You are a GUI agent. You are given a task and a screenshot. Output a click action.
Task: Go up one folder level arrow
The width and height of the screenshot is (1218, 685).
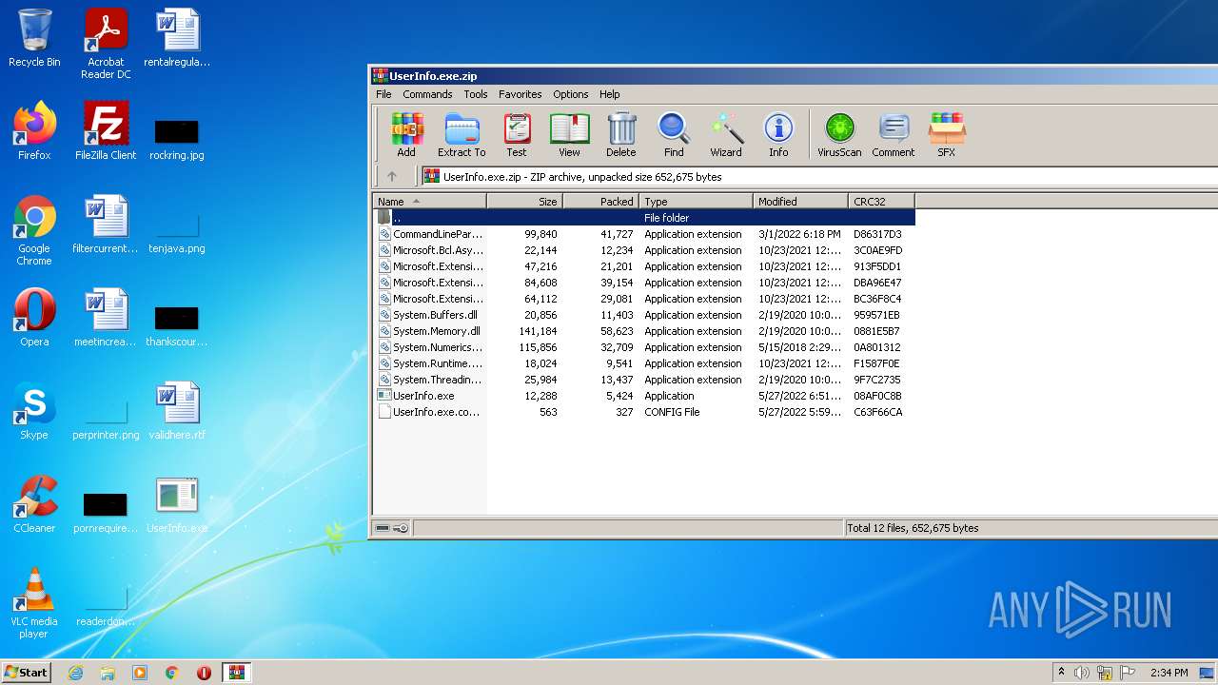pyautogui.click(x=391, y=176)
